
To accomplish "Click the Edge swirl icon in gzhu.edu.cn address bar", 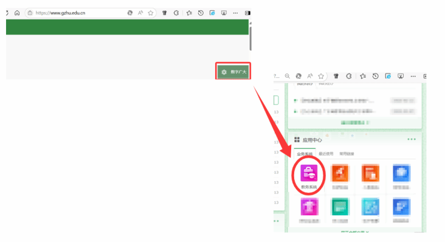I will coord(130,13).
